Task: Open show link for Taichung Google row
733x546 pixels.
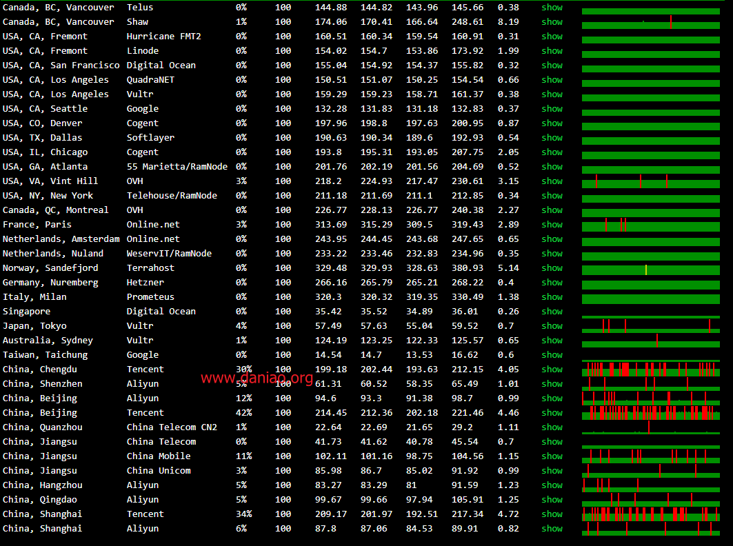Action: [x=552, y=355]
